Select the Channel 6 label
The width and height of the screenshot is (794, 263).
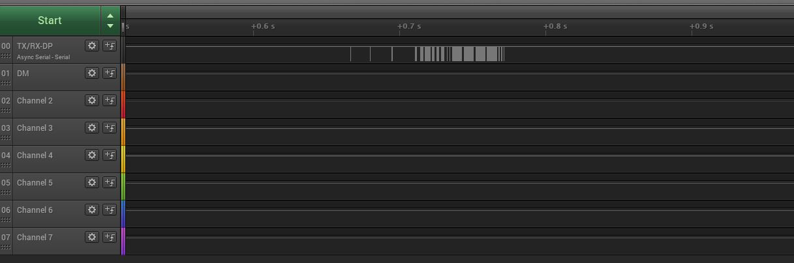pyautogui.click(x=35, y=210)
